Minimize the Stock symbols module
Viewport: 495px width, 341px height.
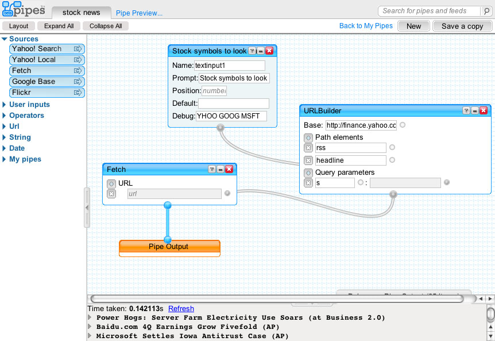click(x=261, y=51)
